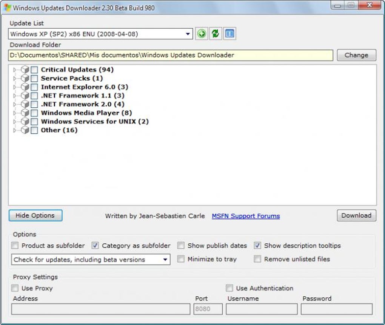Expand the Windows Services for UNIX node
The width and height of the screenshot is (385, 325).
pos(14,122)
